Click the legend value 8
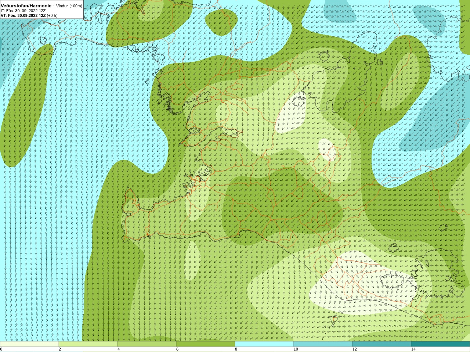The height and width of the screenshot is (352, 470). pos(236,349)
